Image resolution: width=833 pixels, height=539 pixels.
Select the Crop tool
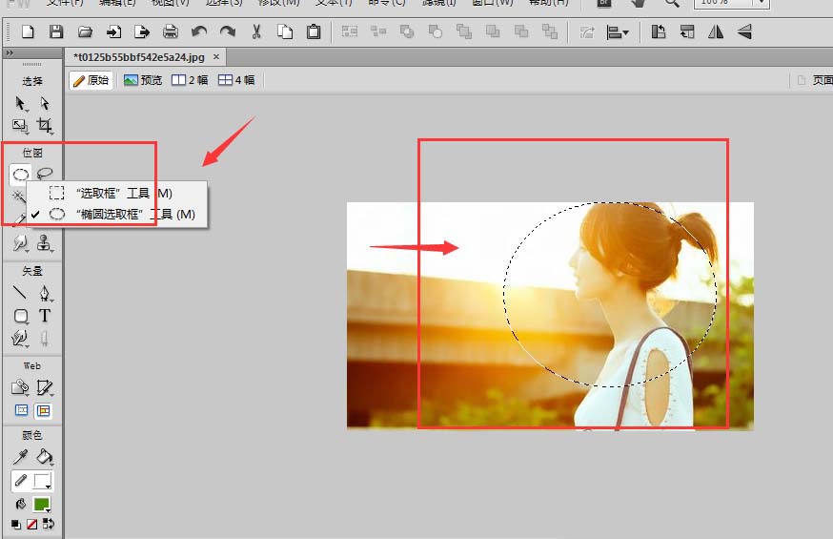tap(45, 126)
